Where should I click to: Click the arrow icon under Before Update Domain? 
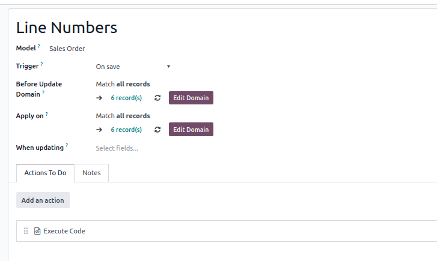click(99, 98)
